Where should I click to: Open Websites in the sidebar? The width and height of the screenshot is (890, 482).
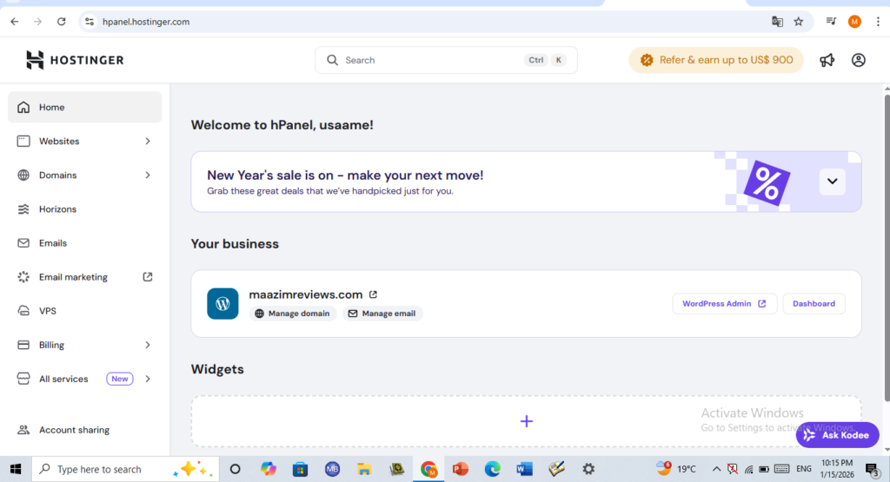point(84,142)
